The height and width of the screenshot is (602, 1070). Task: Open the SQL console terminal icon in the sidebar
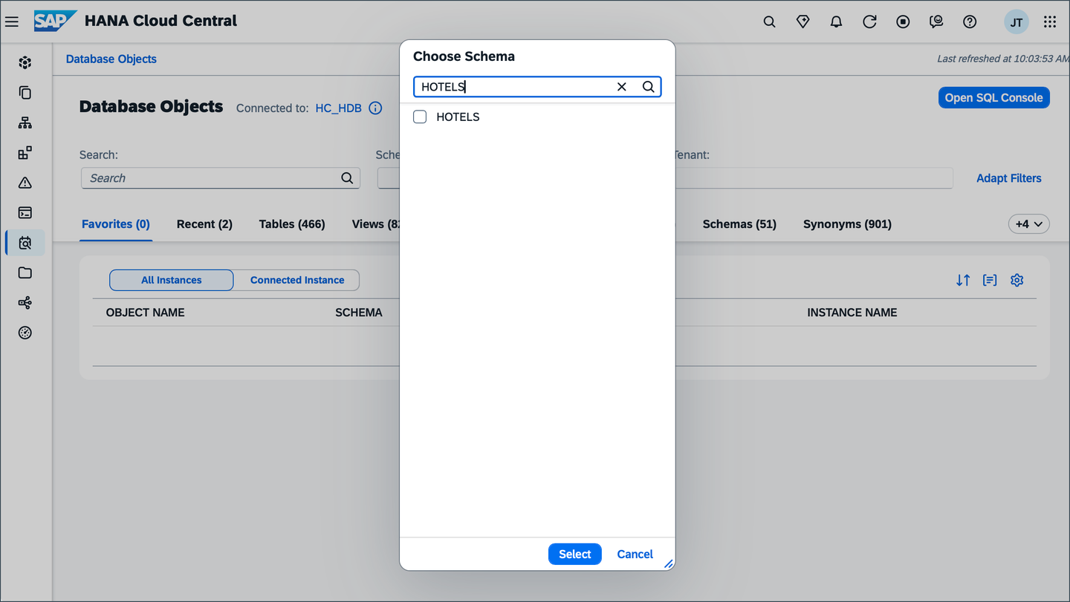[25, 213]
